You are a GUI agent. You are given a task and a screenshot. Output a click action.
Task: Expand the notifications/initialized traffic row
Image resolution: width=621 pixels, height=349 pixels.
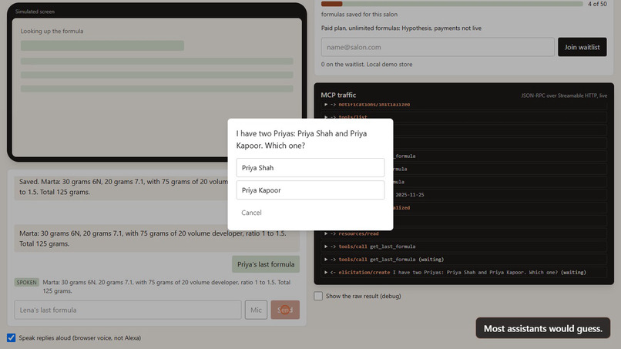coord(464,105)
